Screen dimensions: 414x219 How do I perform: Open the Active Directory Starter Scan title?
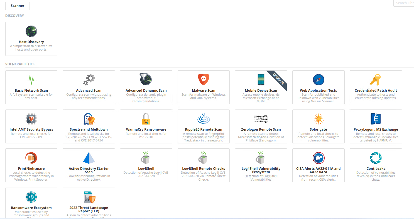click(89, 170)
